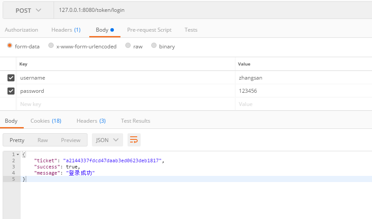This screenshot has height=219, width=372.
Task: Switch response view to Raw
Action: pyautogui.click(x=43, y=140)
